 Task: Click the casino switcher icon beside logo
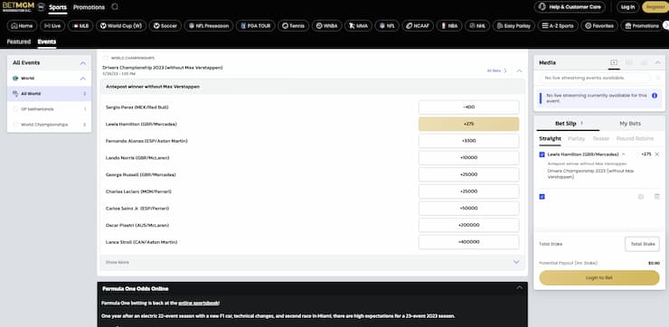[x=41, y=7]
